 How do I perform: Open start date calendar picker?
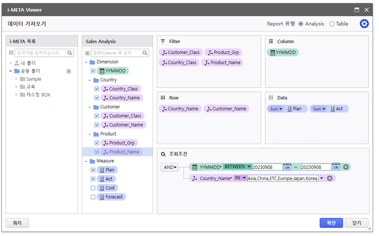[x=287, y=167]
